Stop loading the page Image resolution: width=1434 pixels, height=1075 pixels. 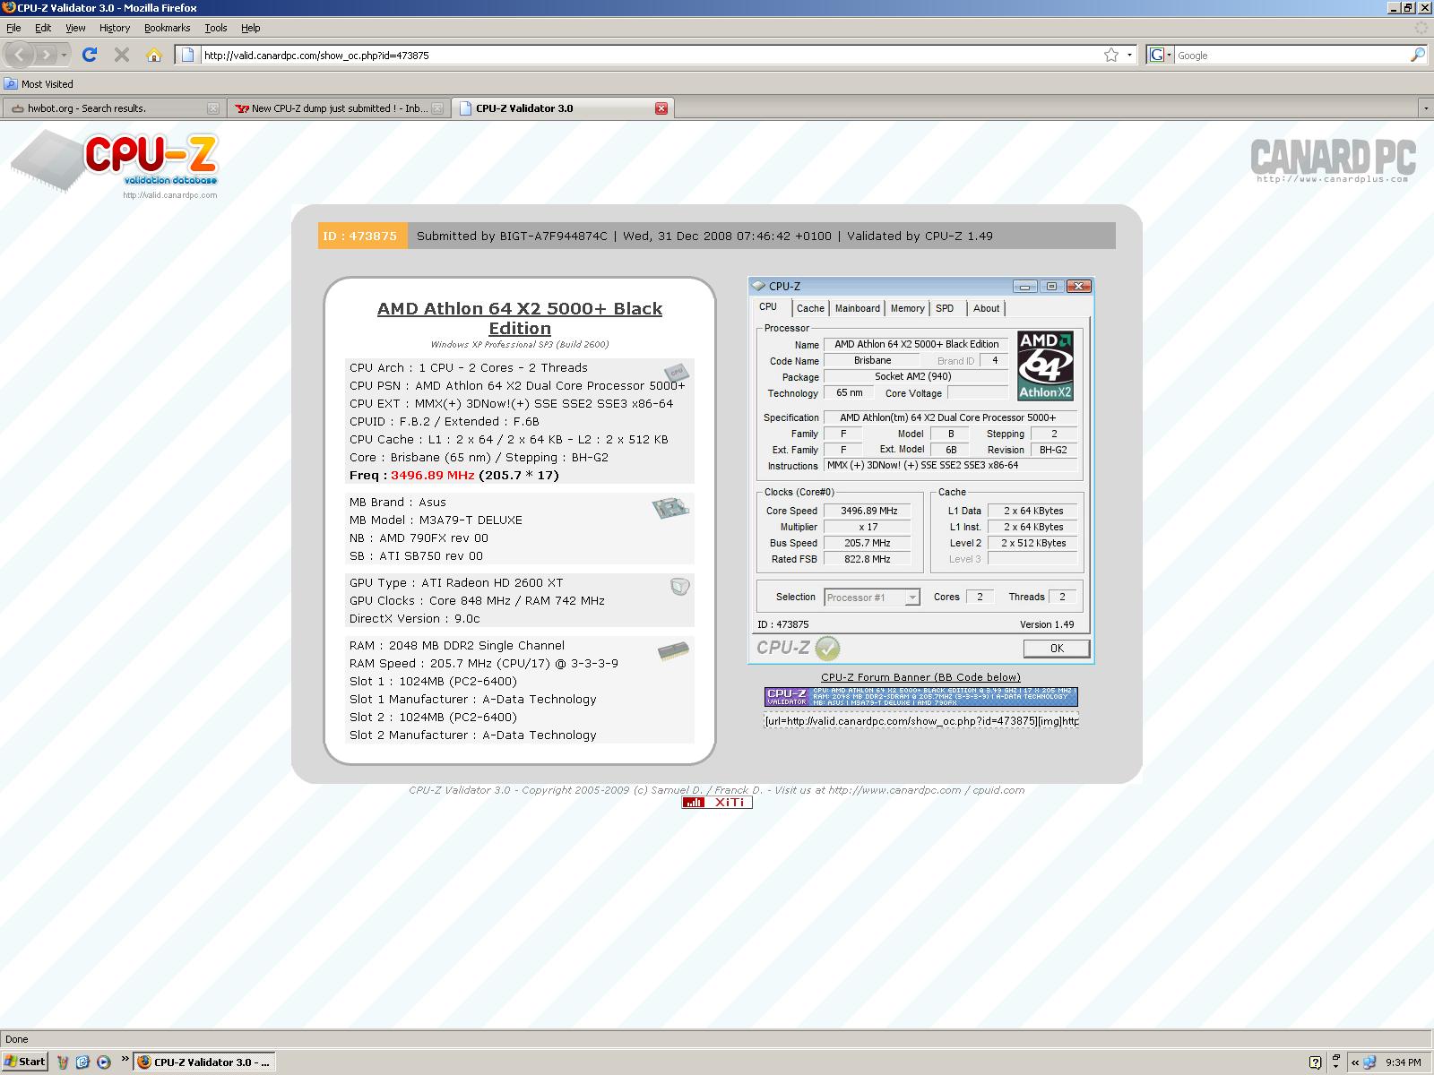(122, 55)
